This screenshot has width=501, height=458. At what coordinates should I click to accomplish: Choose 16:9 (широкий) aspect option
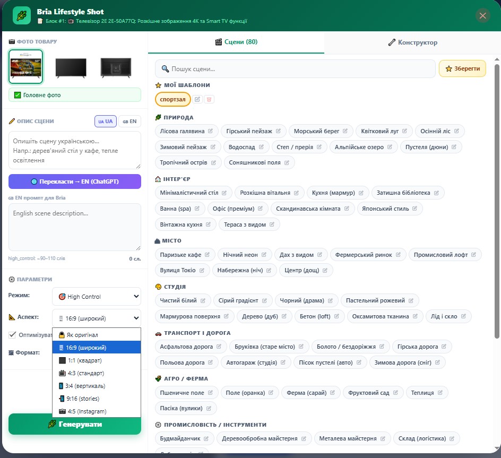point(97,348)
